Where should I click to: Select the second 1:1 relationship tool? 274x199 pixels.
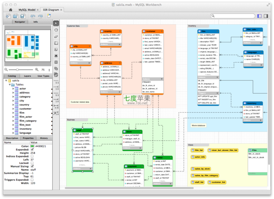coord(57,95)
